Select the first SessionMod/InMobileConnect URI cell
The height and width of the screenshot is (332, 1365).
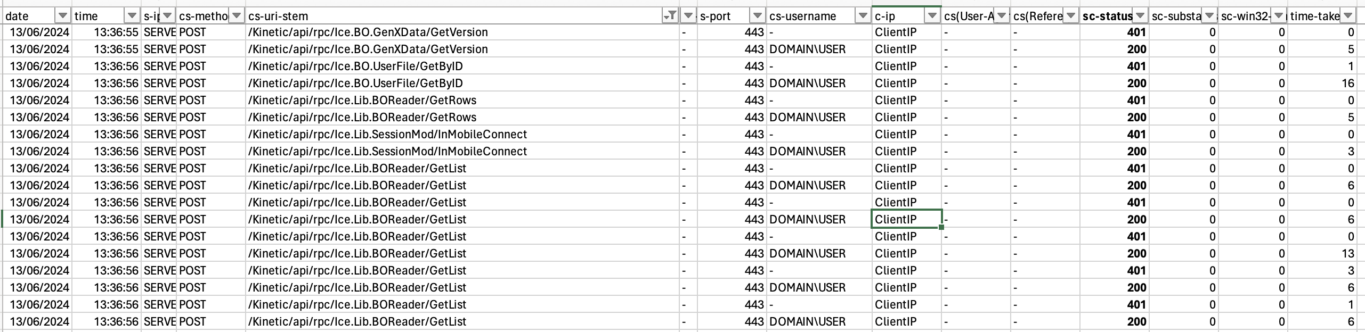(462, 134)
